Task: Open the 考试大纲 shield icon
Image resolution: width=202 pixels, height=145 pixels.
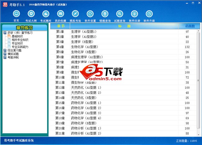Action: [x=31, y=14]
